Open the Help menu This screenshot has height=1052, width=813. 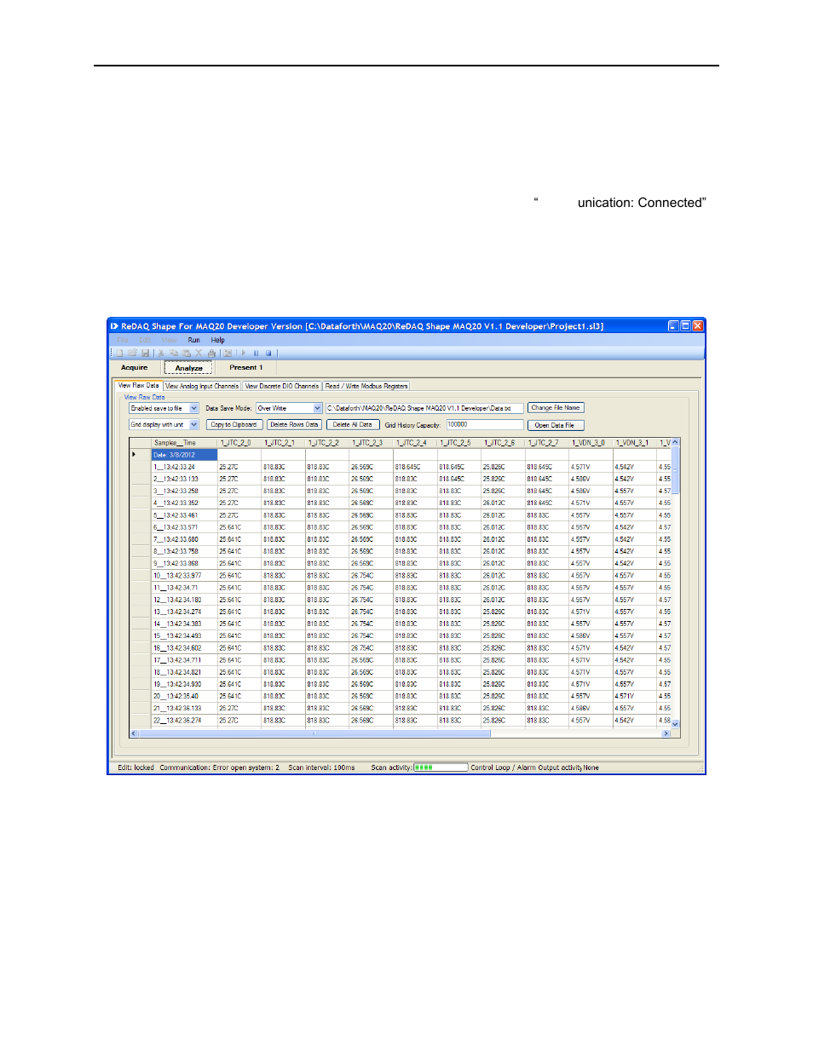[x=218, y=340]
